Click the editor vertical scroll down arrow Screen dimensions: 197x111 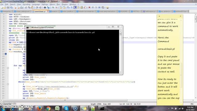coord(196,98)
